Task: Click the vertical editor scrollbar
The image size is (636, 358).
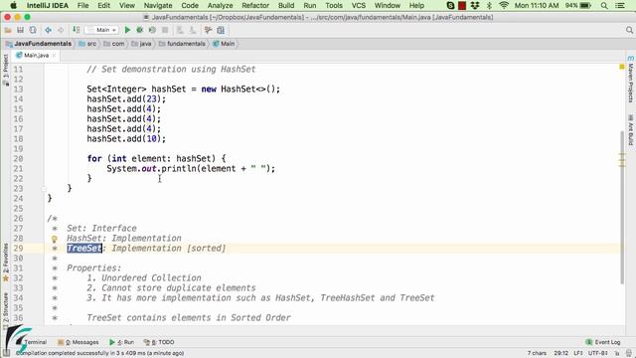Action: (x=622, y=207)
